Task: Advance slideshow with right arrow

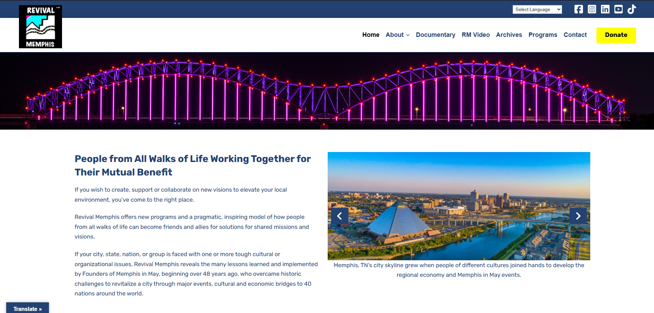Action: (x=578, y=216)
